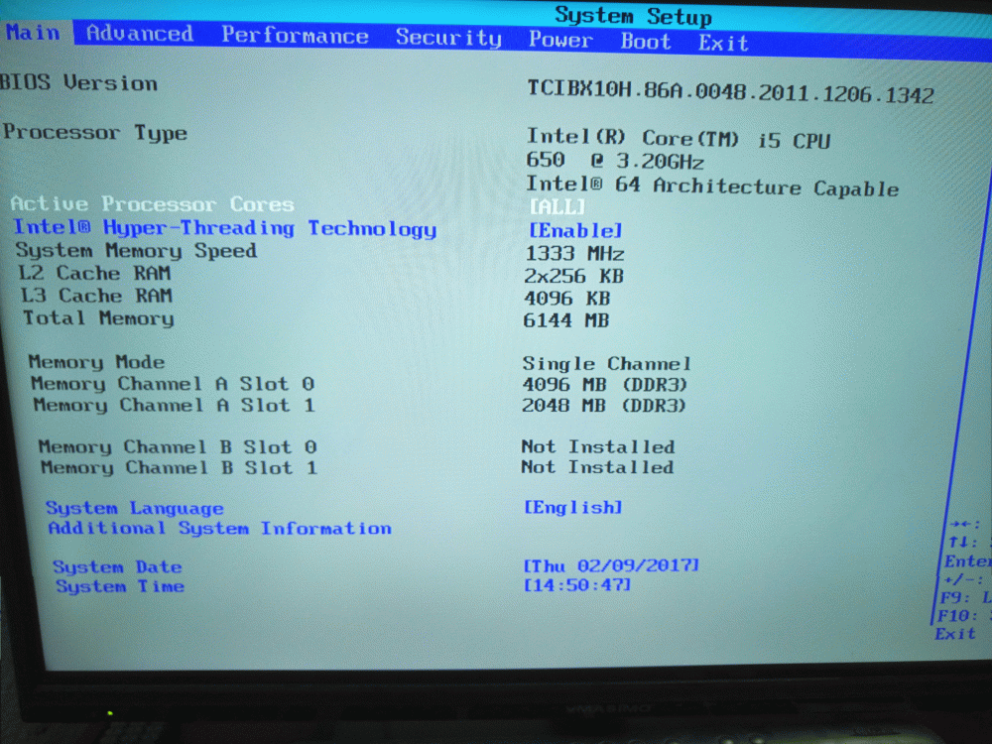Click Memory Channel A Slot 0 label

tap(173, 383)
